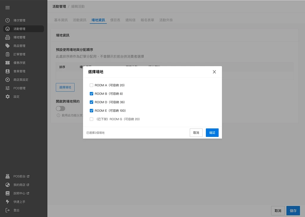The width and height of the screenshot is (305, 217).
Task: Click the register icon for POS前台
Action: [x=7, y=176]
